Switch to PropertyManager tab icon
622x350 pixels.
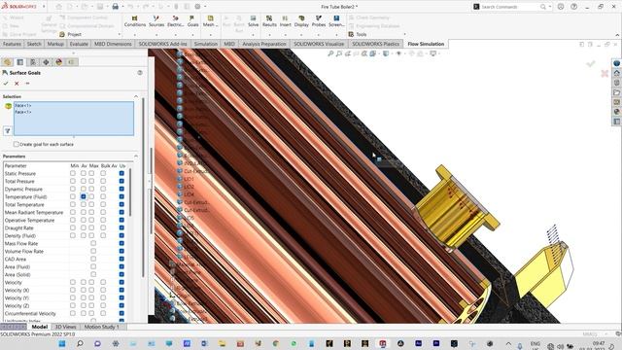[19, 62]
